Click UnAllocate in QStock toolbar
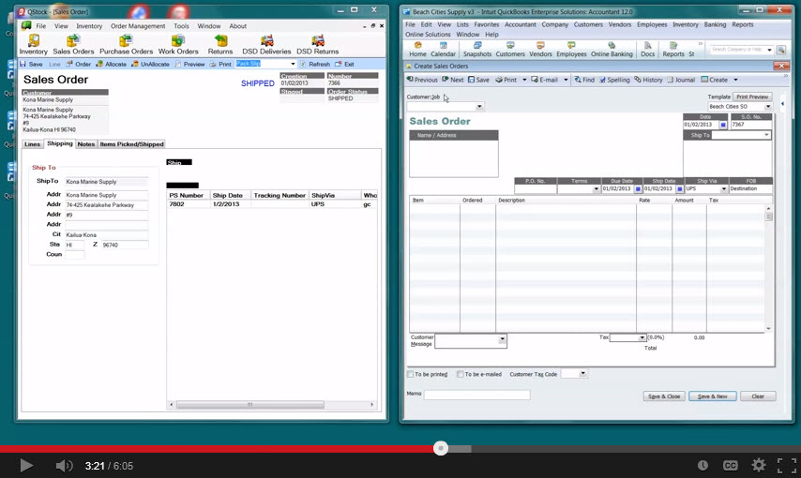Screen dimensions: 801x478 [150, 65]
